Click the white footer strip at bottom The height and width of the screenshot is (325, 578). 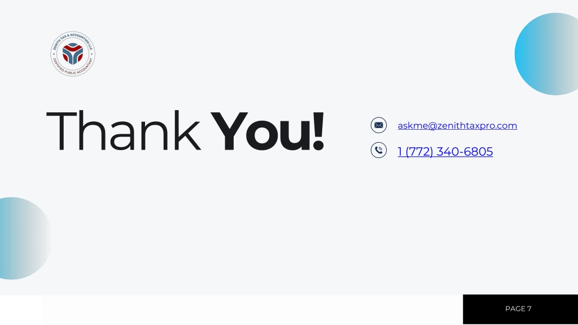pyautogui.click(x=231, y=310)
